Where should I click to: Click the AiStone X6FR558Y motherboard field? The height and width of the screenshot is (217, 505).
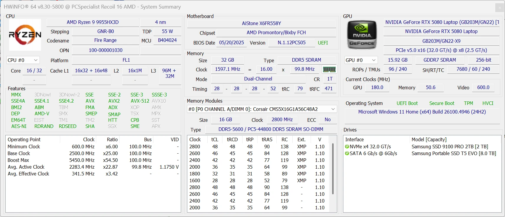(261, 24)
